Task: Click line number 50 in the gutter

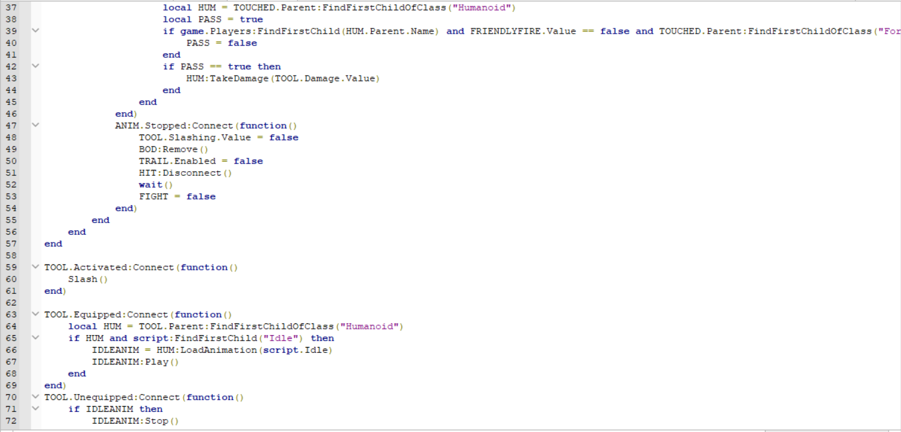Action: (10, 161)
